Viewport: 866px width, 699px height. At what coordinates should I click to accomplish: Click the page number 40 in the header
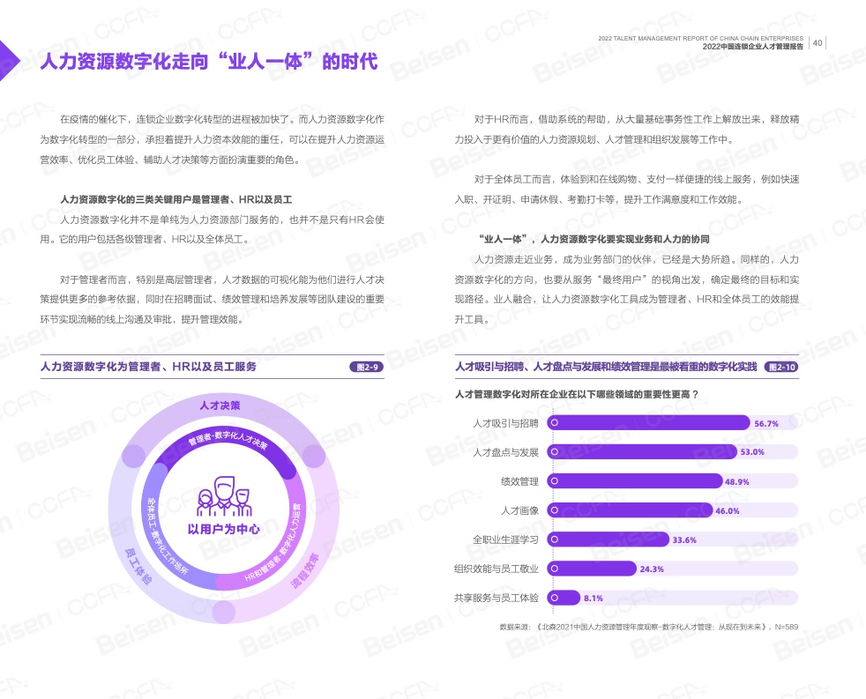tap(817, 43)
